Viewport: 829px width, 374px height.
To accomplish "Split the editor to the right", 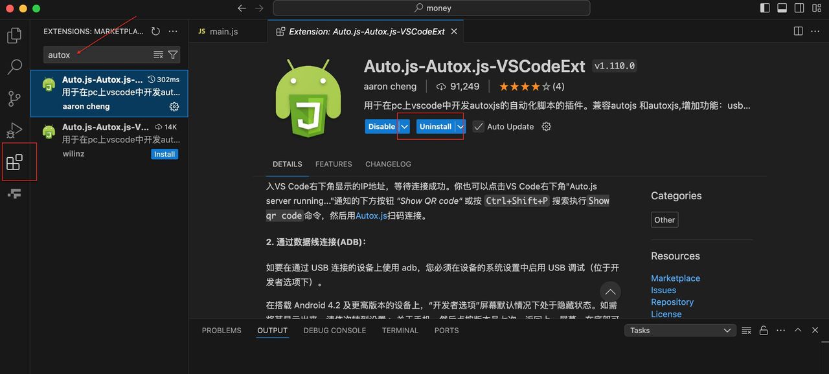I will coord(798,31).
